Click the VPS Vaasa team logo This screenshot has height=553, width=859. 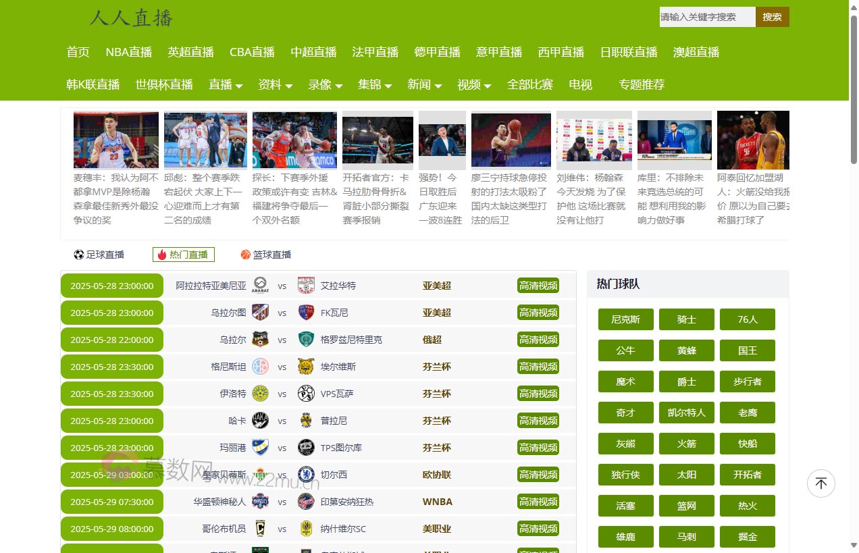click(x=306, y=394)
